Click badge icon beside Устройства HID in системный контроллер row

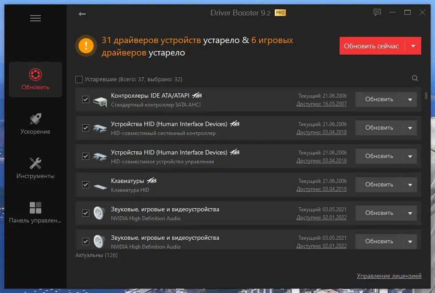(235, 124)
